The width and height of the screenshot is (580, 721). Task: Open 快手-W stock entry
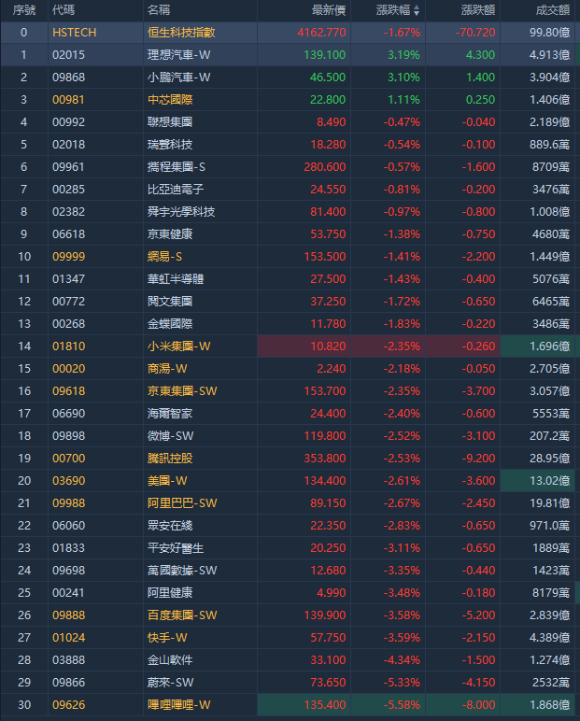coord(167,637)
